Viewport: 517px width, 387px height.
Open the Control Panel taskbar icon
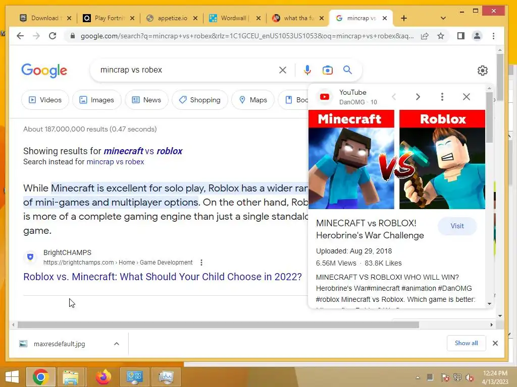point(134,377)
